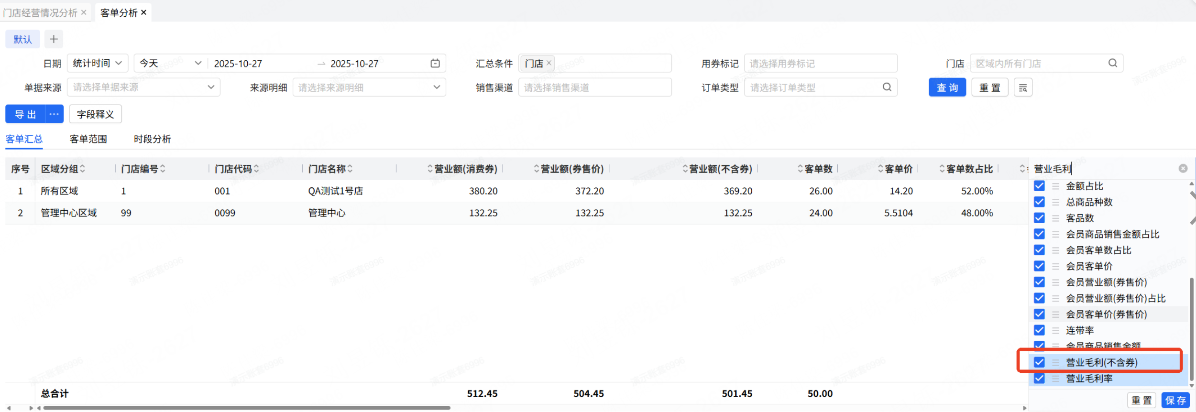Click the search icon in 订单类型 field
Image resolution: width=1196 pixels, height=412 pixels.
pos(887,87)
